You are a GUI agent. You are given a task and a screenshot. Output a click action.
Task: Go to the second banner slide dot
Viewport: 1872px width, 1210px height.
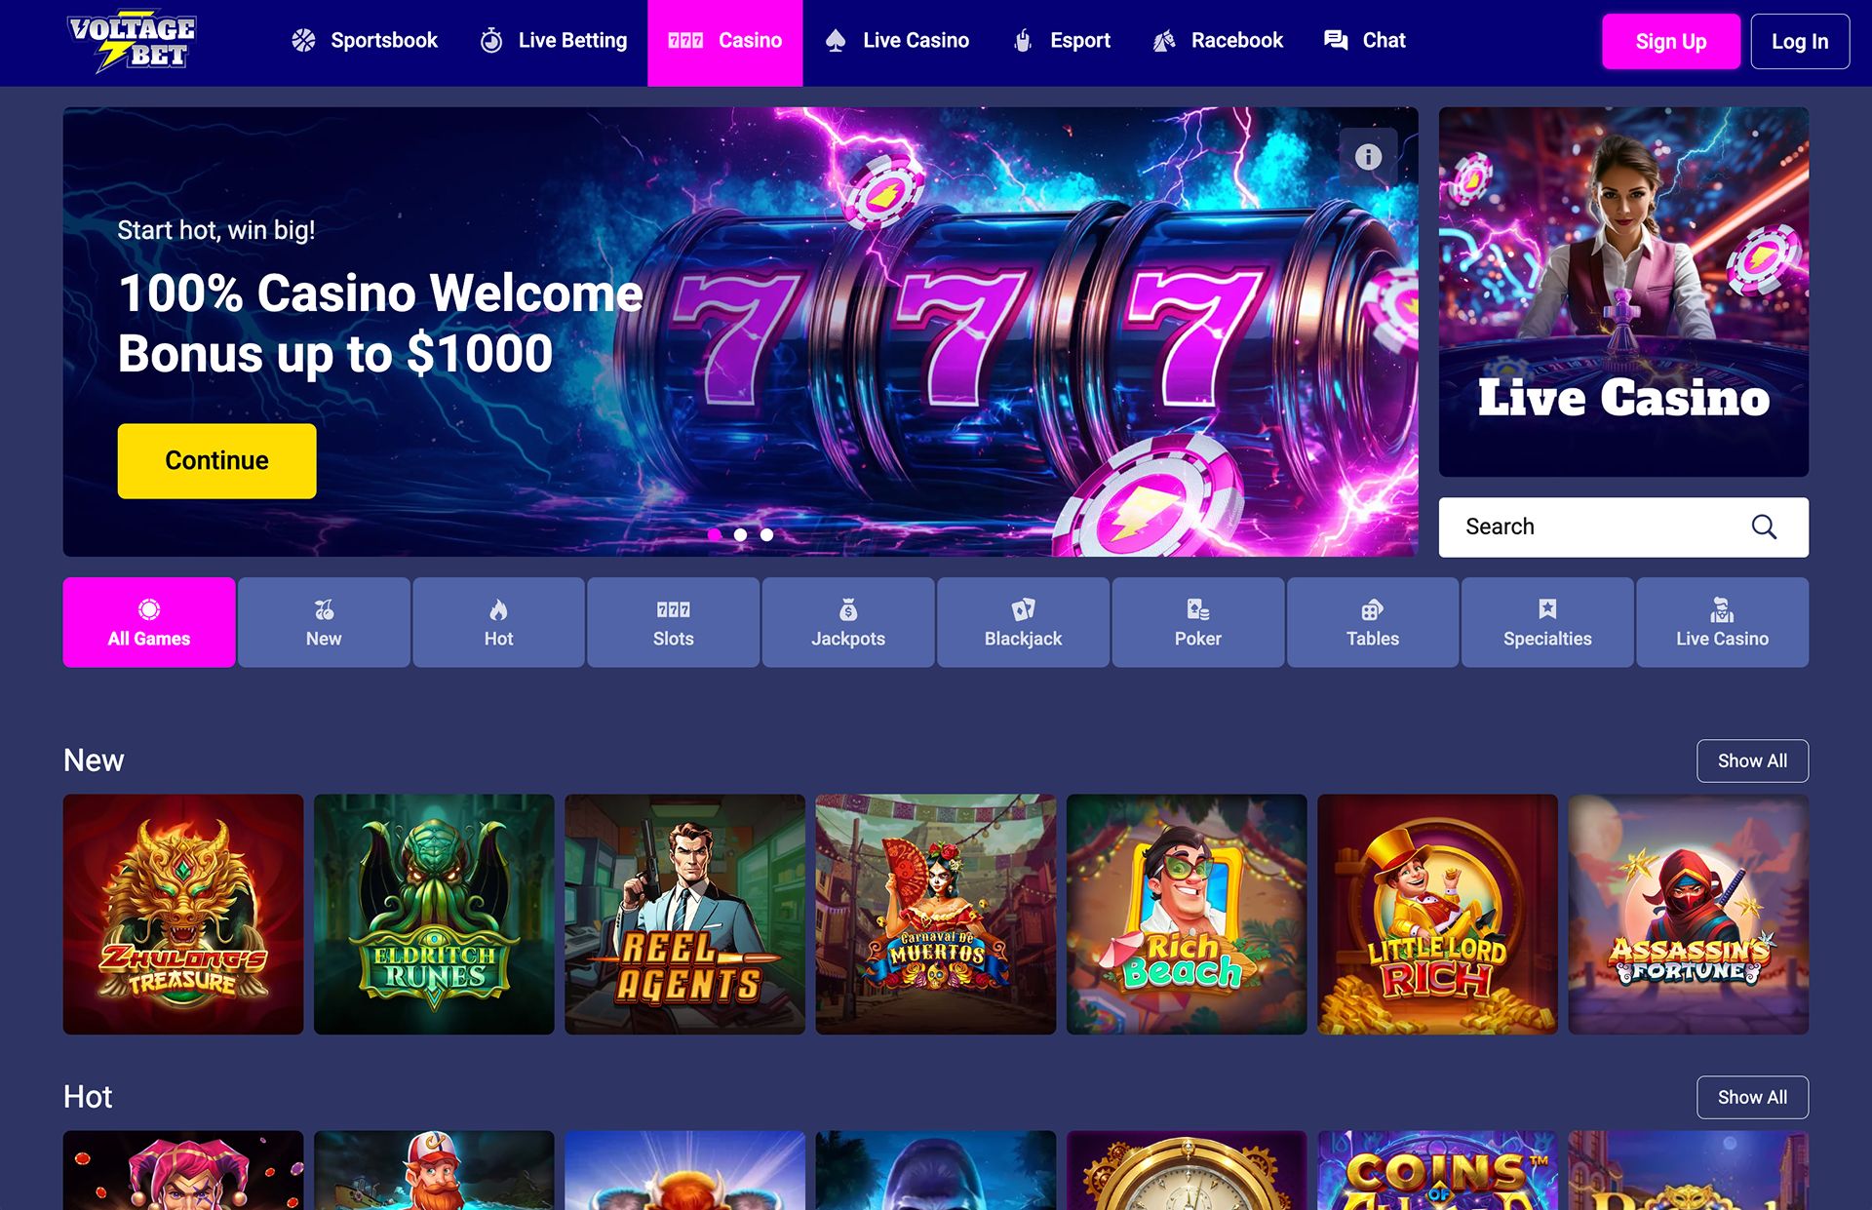(741, 534)
